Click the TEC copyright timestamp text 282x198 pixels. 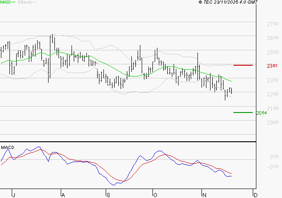pos(228,2)
